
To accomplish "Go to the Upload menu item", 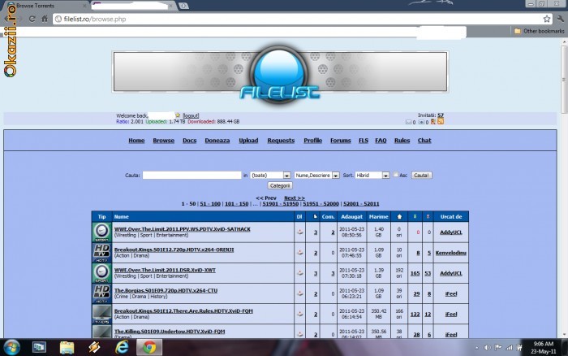I will pyautogui.click(x=248, y=141).
